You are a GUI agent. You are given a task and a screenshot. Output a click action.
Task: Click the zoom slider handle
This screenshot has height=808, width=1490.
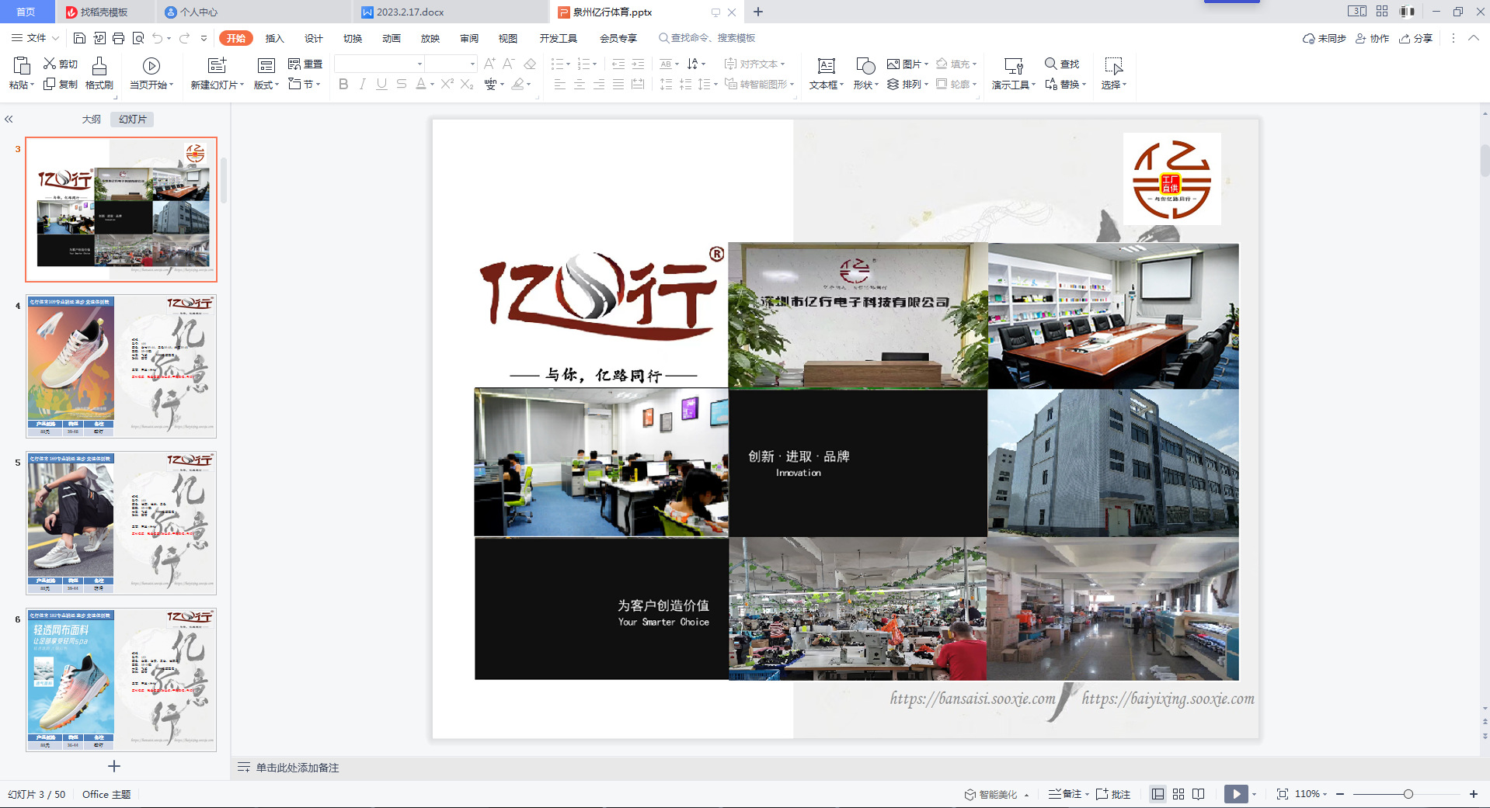[1408, 794]
